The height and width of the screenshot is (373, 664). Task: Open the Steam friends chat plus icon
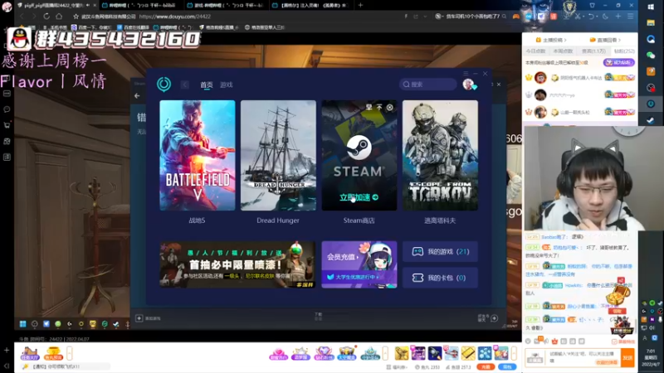pos(494,318)
